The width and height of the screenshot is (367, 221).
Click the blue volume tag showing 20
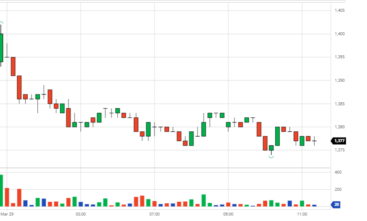pyautogui.click(x=336, y=205)
